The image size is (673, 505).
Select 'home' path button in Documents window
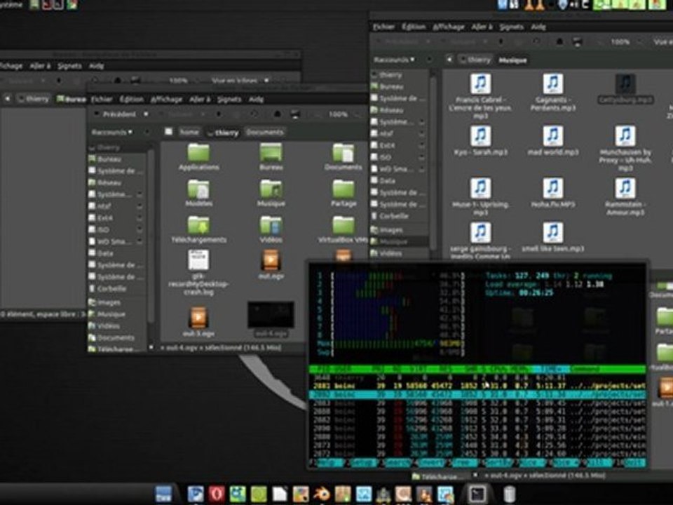click(x=189, y=133)
